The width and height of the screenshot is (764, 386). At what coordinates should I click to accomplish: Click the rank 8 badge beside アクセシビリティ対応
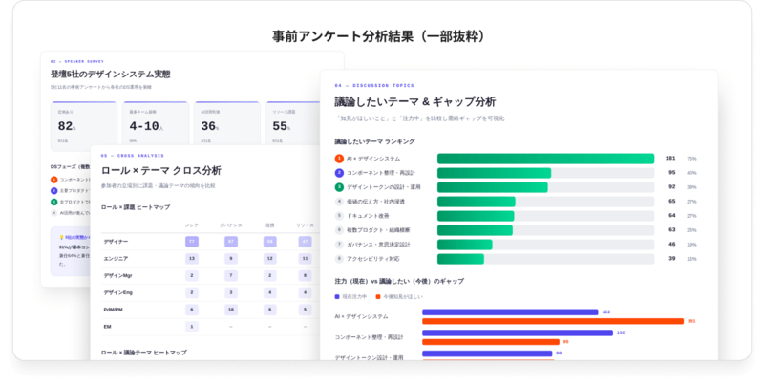(339, 259)
